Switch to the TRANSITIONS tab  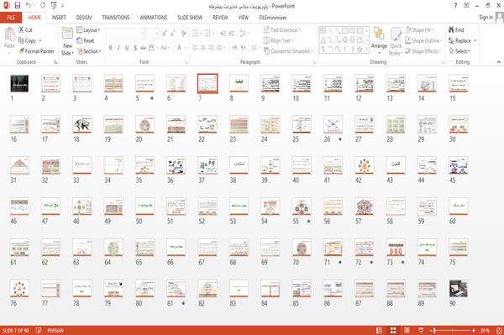click(116, 18)
